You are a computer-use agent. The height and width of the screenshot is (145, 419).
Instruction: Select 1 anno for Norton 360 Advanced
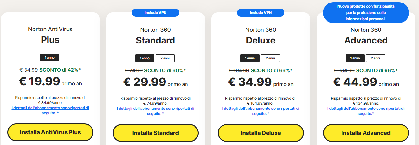click(x=356, y=58)
